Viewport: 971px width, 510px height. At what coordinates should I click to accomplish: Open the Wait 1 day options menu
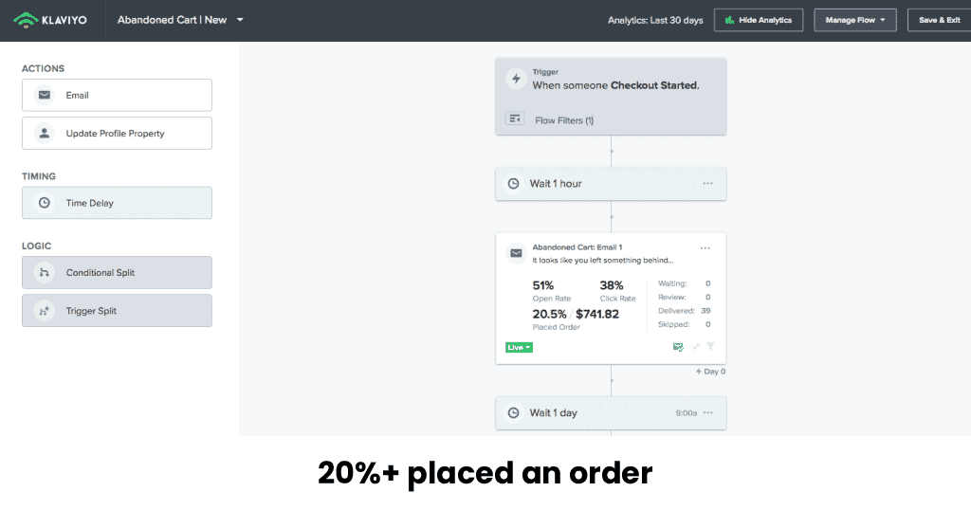click(x=707, y=412)
